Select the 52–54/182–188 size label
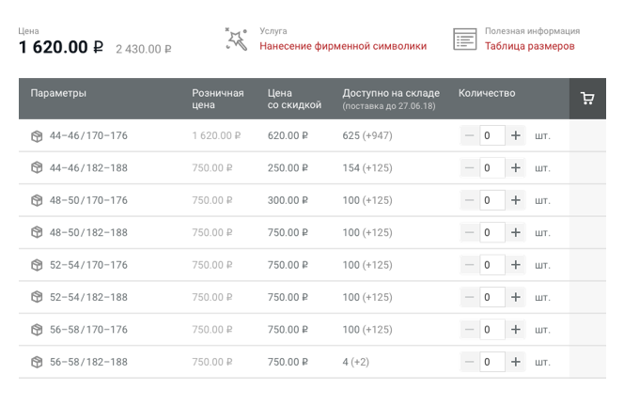Screen dimensions: 624x406 tap(88, 297)
